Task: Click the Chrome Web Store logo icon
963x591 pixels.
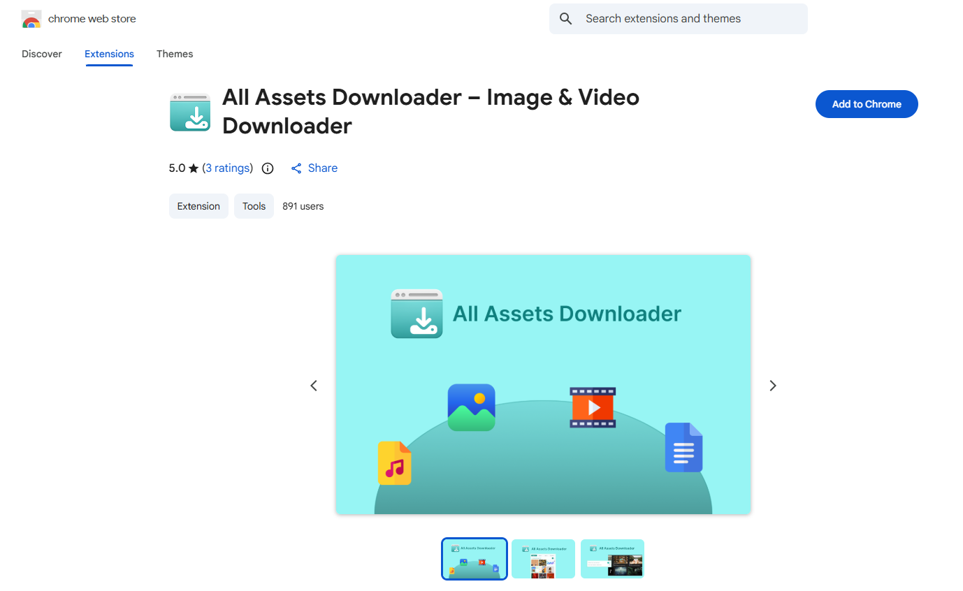Action: [x=31, y=19]
